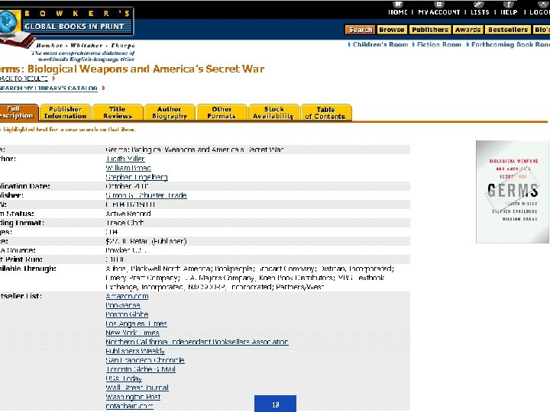Open the Publishers Weekly bestseller list
This screenshot has width=550, height=412.
135,351
